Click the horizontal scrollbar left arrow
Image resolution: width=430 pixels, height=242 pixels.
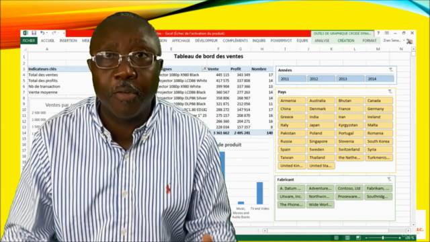point(265,231)
